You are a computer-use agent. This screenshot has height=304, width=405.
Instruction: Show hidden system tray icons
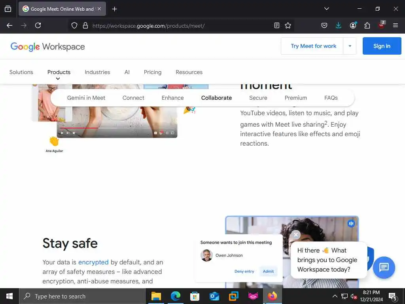[335, 296]
